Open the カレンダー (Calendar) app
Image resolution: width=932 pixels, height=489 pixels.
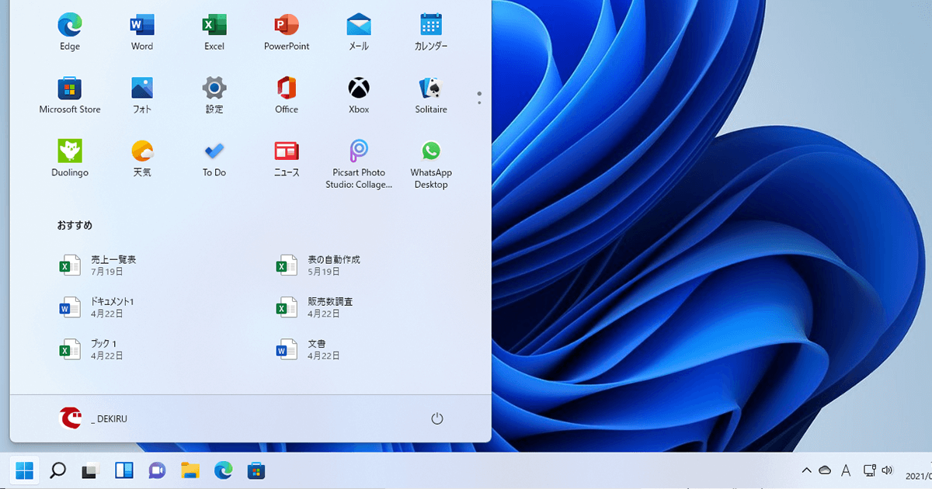tap(431, 32)
